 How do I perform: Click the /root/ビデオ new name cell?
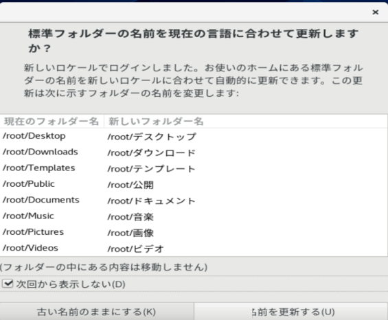pos(135,249)
